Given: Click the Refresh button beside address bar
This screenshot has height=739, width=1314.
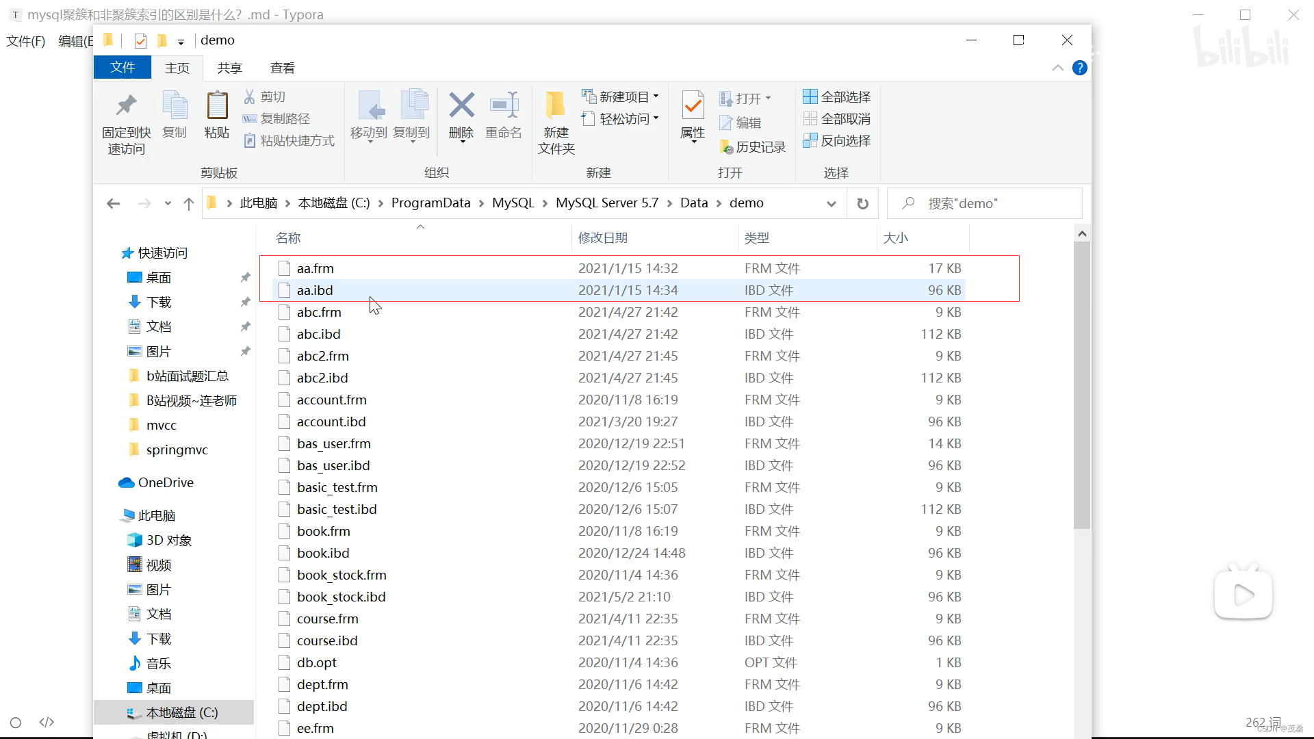Looking at the screenshot, I should pos(862,204).
